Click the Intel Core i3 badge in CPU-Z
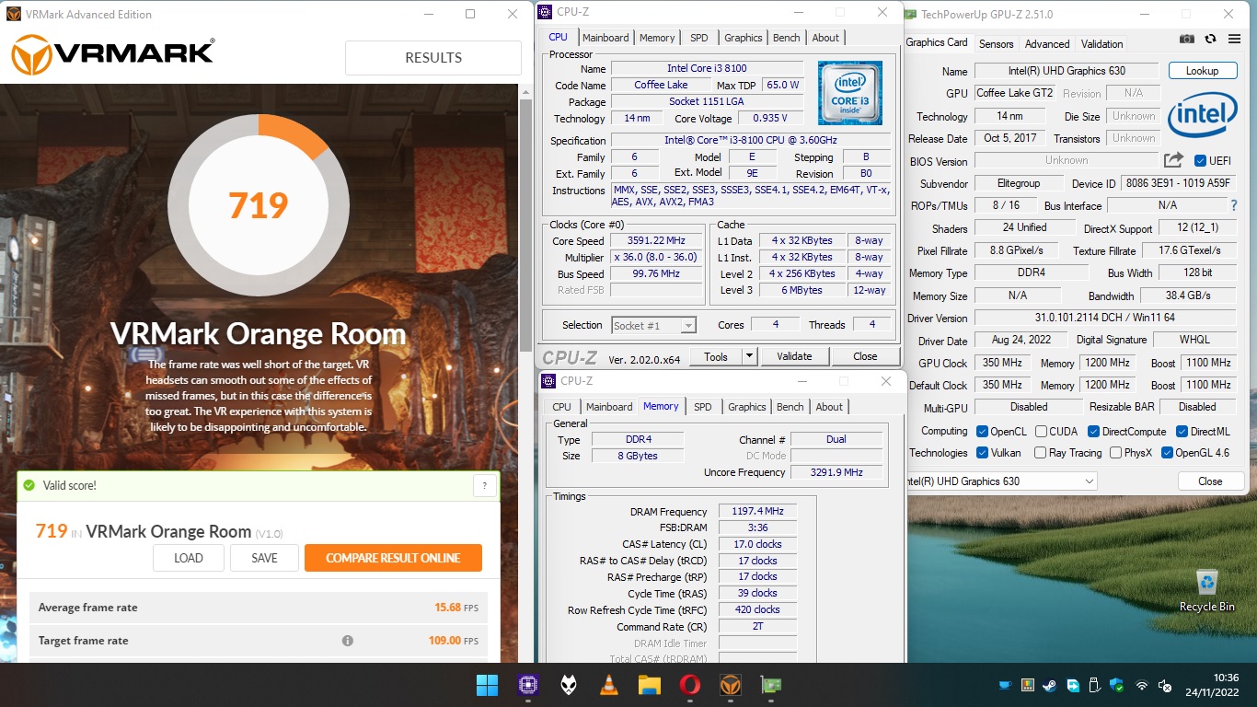This screenshot has width=1257, height=707. [850, 93]
